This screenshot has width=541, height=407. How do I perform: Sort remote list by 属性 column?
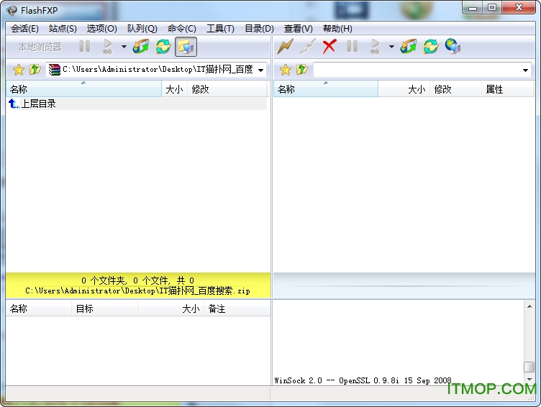coord(507,89)
